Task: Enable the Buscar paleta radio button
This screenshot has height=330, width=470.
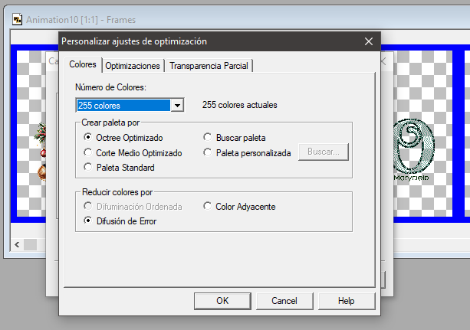Action: (208, 138)
